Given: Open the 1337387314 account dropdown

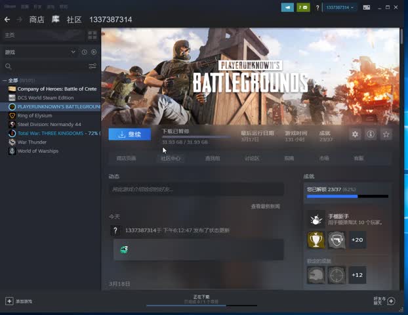Looking at the screenshot, I should (340, 8).
